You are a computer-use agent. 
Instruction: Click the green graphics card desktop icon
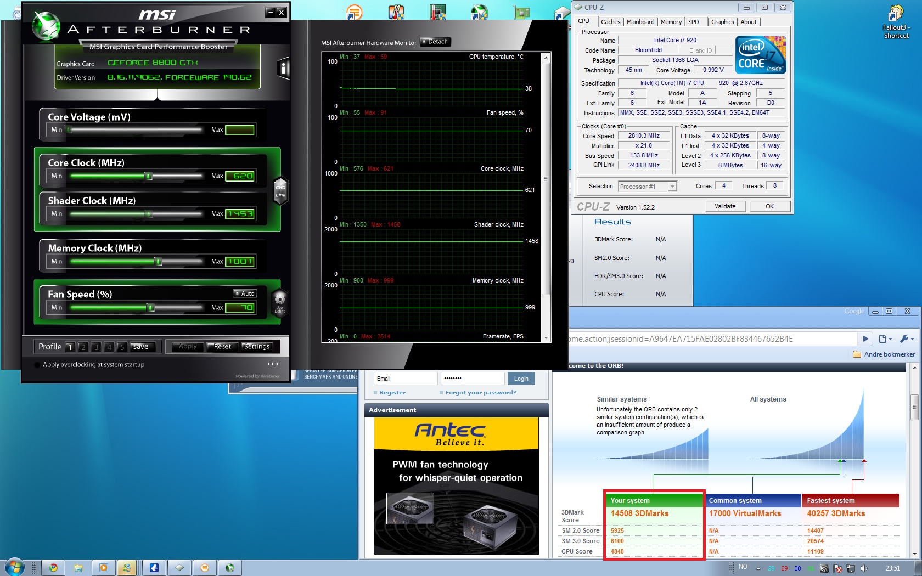tap(521, 12)
